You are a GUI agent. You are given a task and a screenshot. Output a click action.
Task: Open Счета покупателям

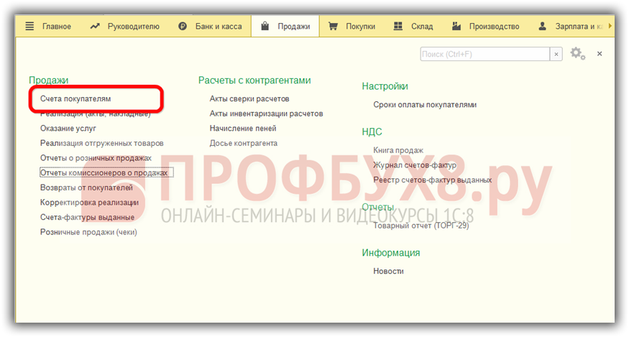75,98
